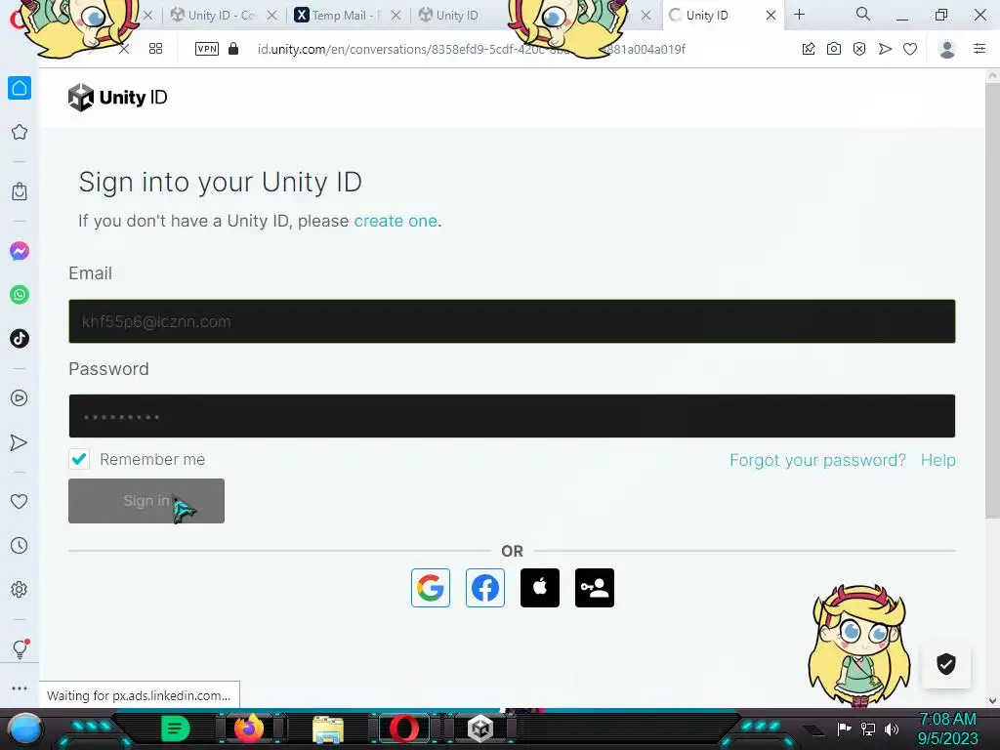1000x750 pixels.
Task: Click the create one link
Action: point(396,221)
